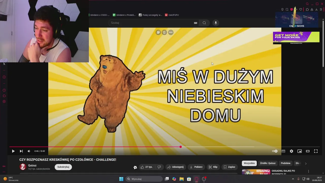Open GX Control in sidebar

click(4, 166)
